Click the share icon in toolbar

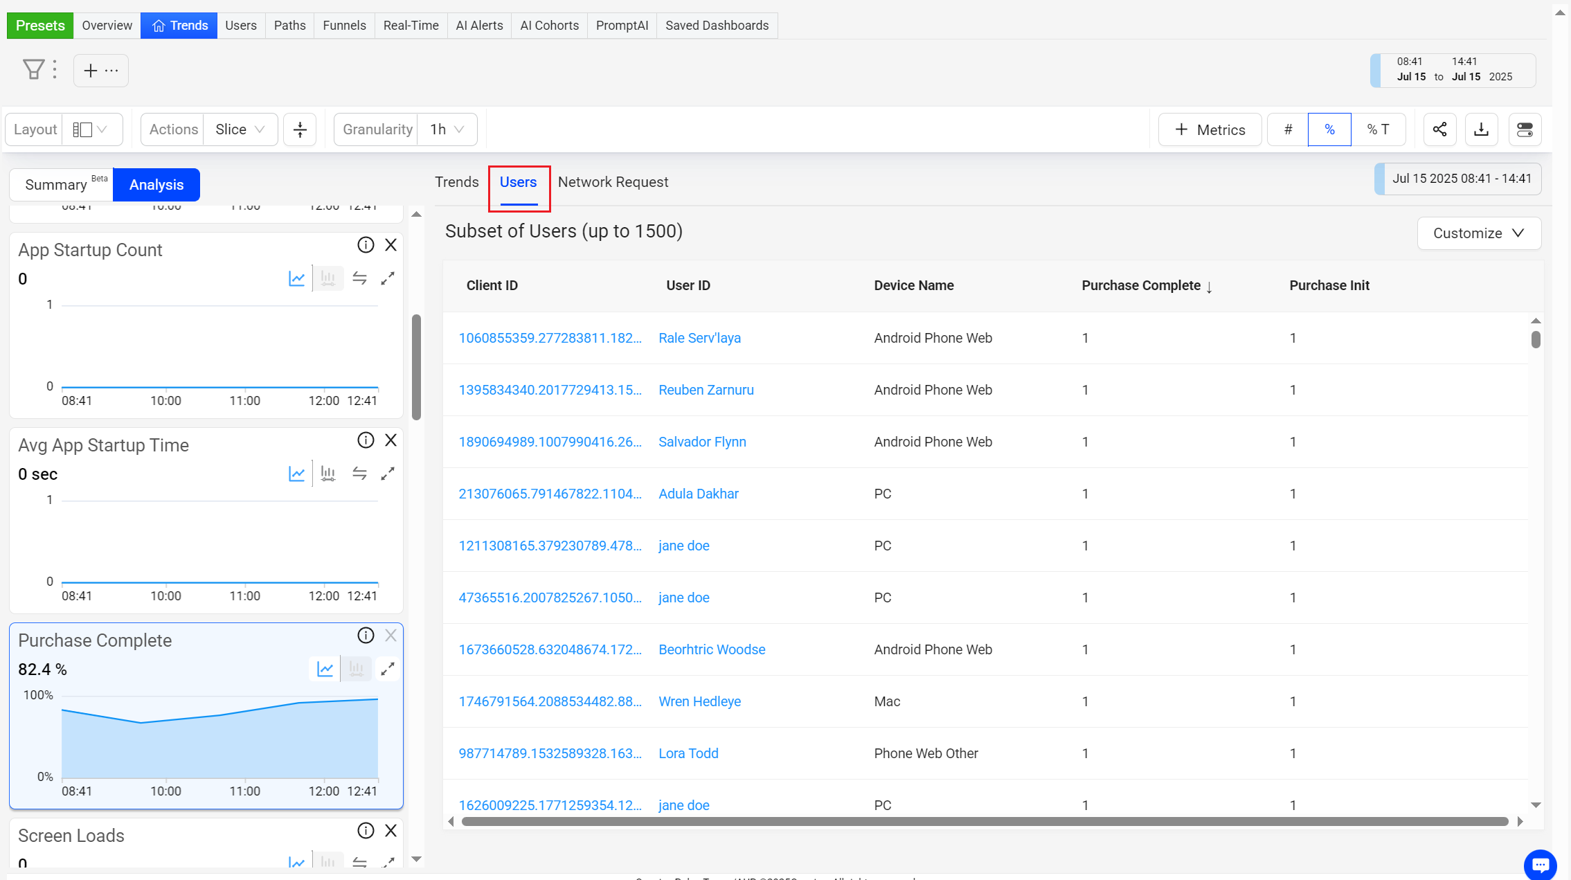coord(1439,129)
